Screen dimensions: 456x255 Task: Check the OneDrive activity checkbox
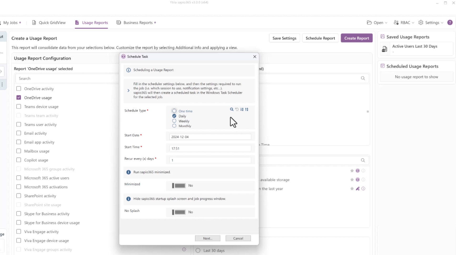point(19,89)
